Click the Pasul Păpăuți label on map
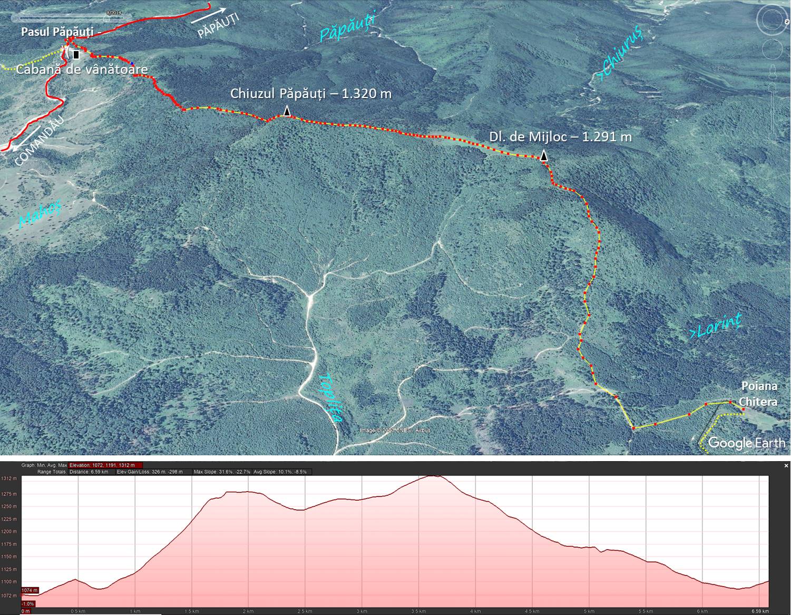This screenshot has height=615, width=791. [x=58, y=32]
